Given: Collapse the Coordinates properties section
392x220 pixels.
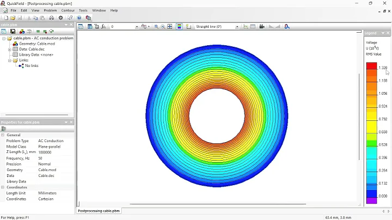Looking at the screenshot, I should click(x=3, y=187).
